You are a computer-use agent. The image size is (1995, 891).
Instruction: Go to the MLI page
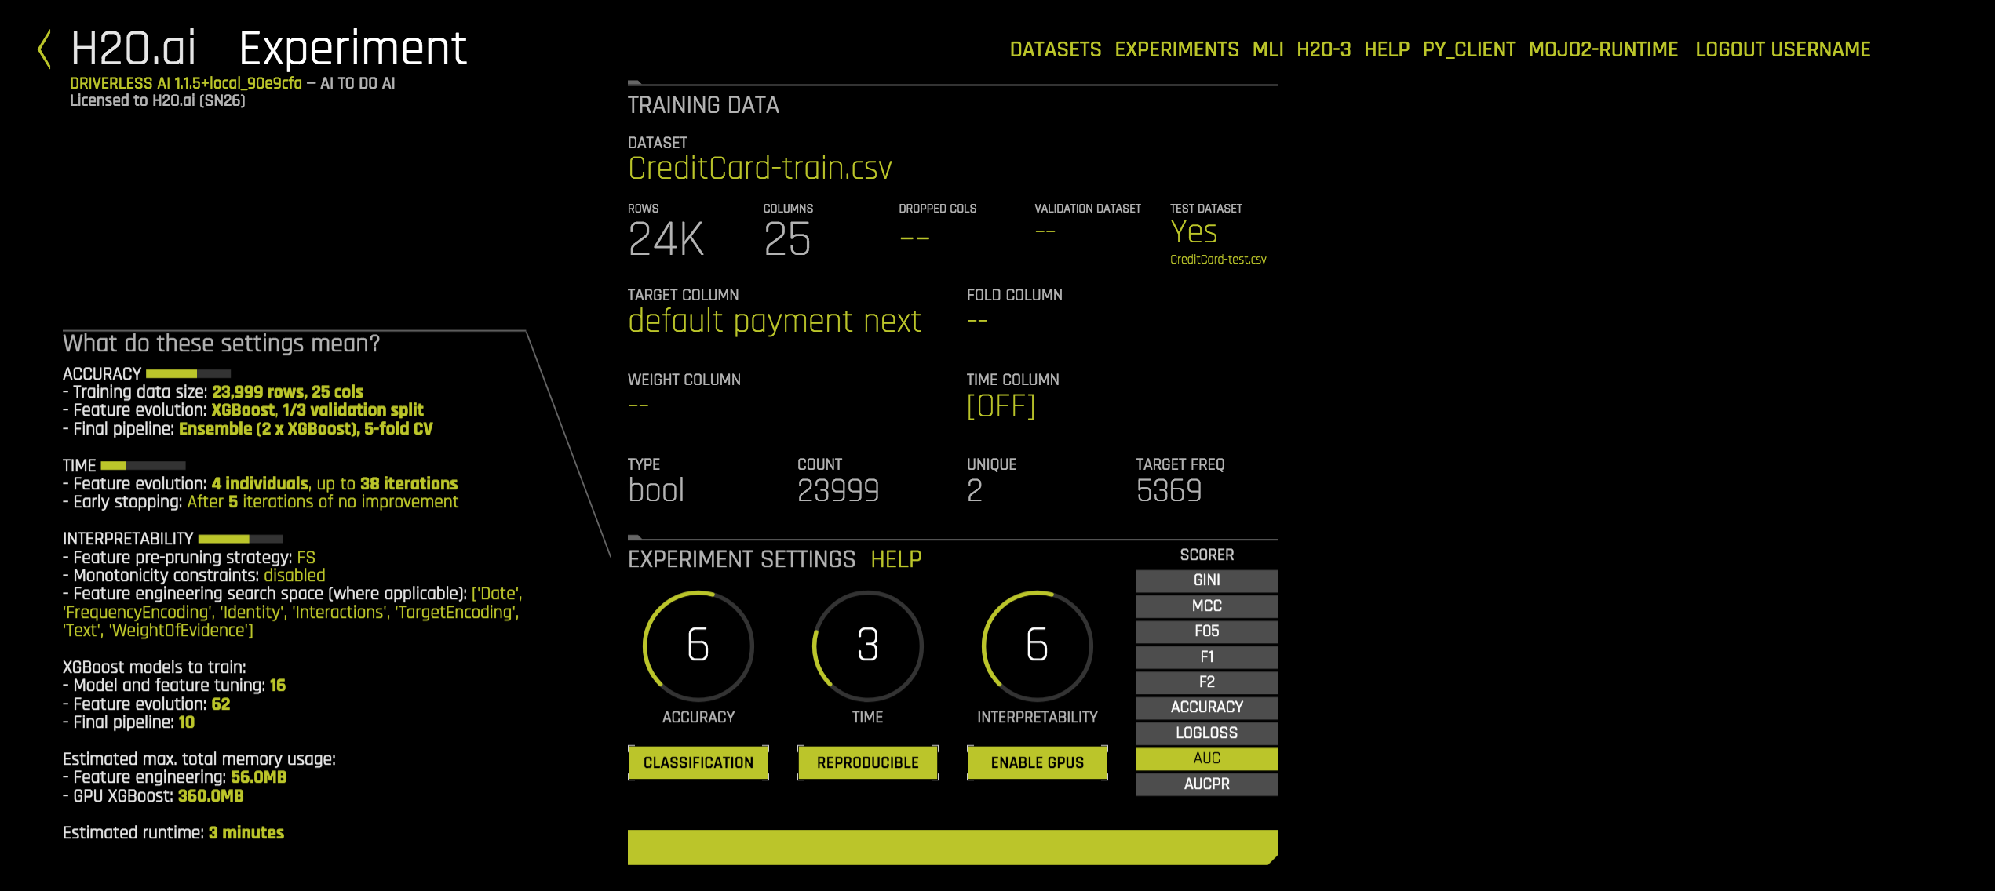pos(1267,49)
